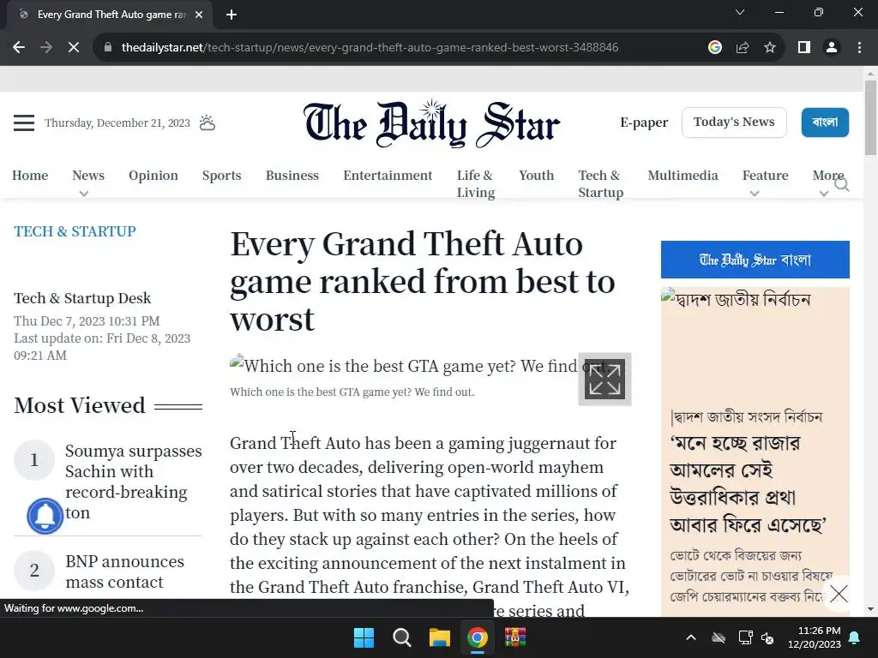878x658 pixels.
Task: Open Windows Start menu
Action: [364, 637]
